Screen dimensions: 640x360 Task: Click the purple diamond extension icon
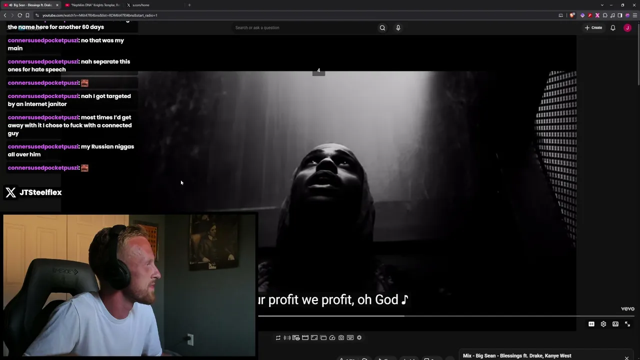[x=582, y=15]
